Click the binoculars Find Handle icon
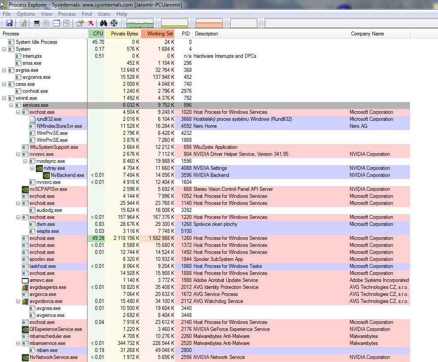 [x=104, y=23]
